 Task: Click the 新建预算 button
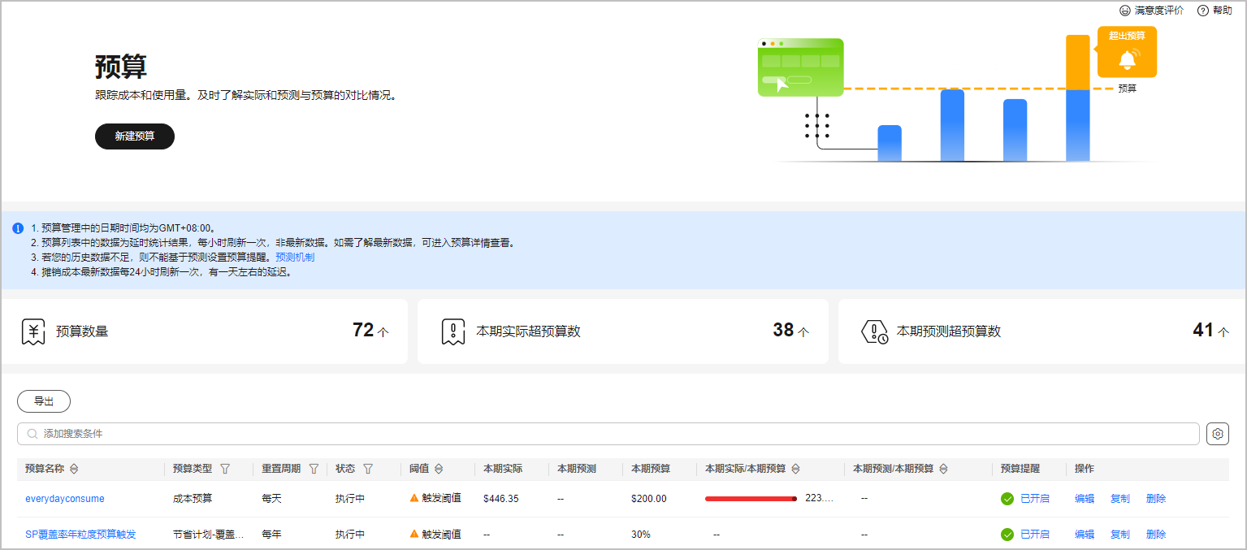135,136
